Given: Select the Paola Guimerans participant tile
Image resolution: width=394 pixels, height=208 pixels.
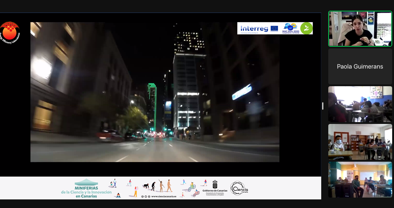Looking at the screenshot, I should point(360,67).
